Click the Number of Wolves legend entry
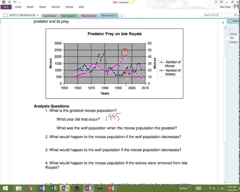 pos(169,72)
